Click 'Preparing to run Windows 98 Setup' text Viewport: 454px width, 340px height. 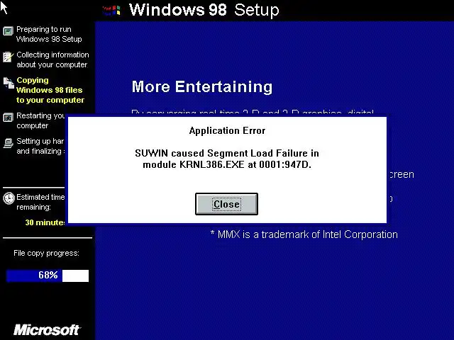point(49,34)
